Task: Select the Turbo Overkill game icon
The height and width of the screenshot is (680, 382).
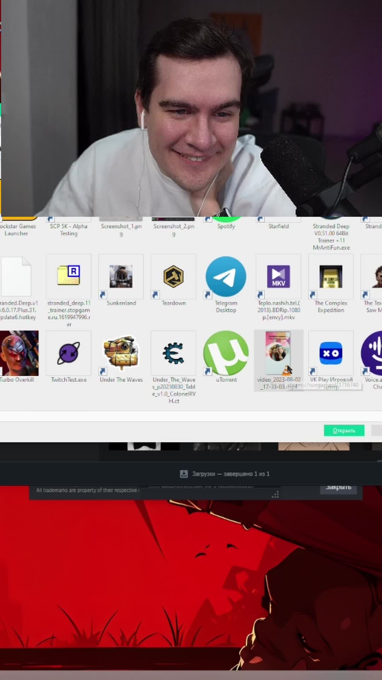Action: point(18,353)
